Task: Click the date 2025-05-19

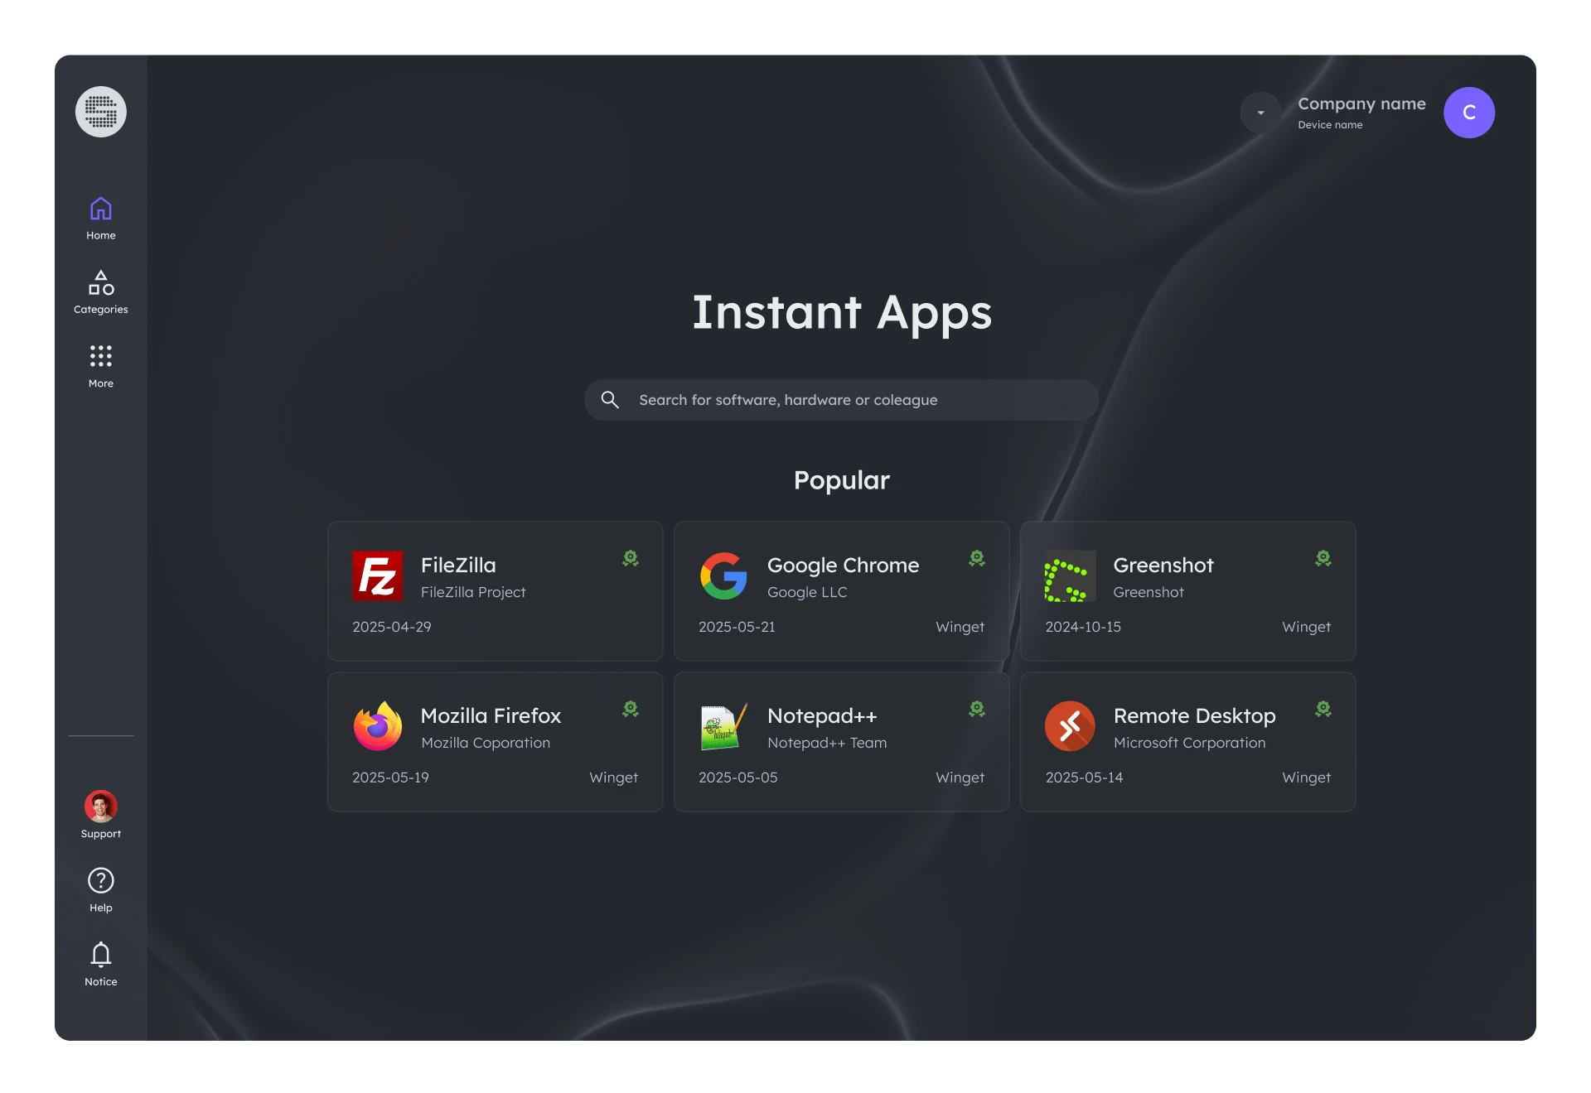Action: (390, 778)
